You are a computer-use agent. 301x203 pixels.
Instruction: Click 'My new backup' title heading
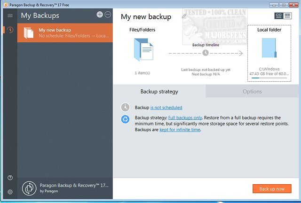point(146,17)
